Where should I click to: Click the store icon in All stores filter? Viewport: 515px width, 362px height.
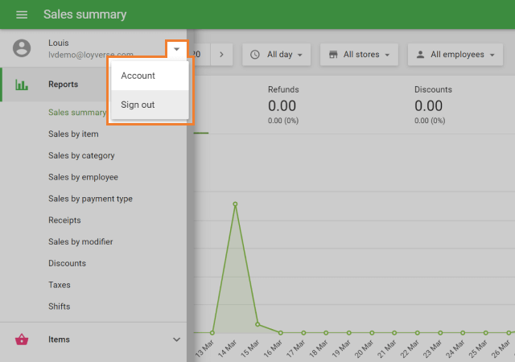(332, 55)
